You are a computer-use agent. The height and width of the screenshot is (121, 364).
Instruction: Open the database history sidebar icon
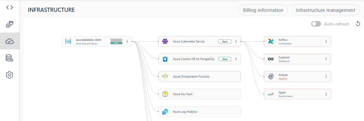(10, 58)
